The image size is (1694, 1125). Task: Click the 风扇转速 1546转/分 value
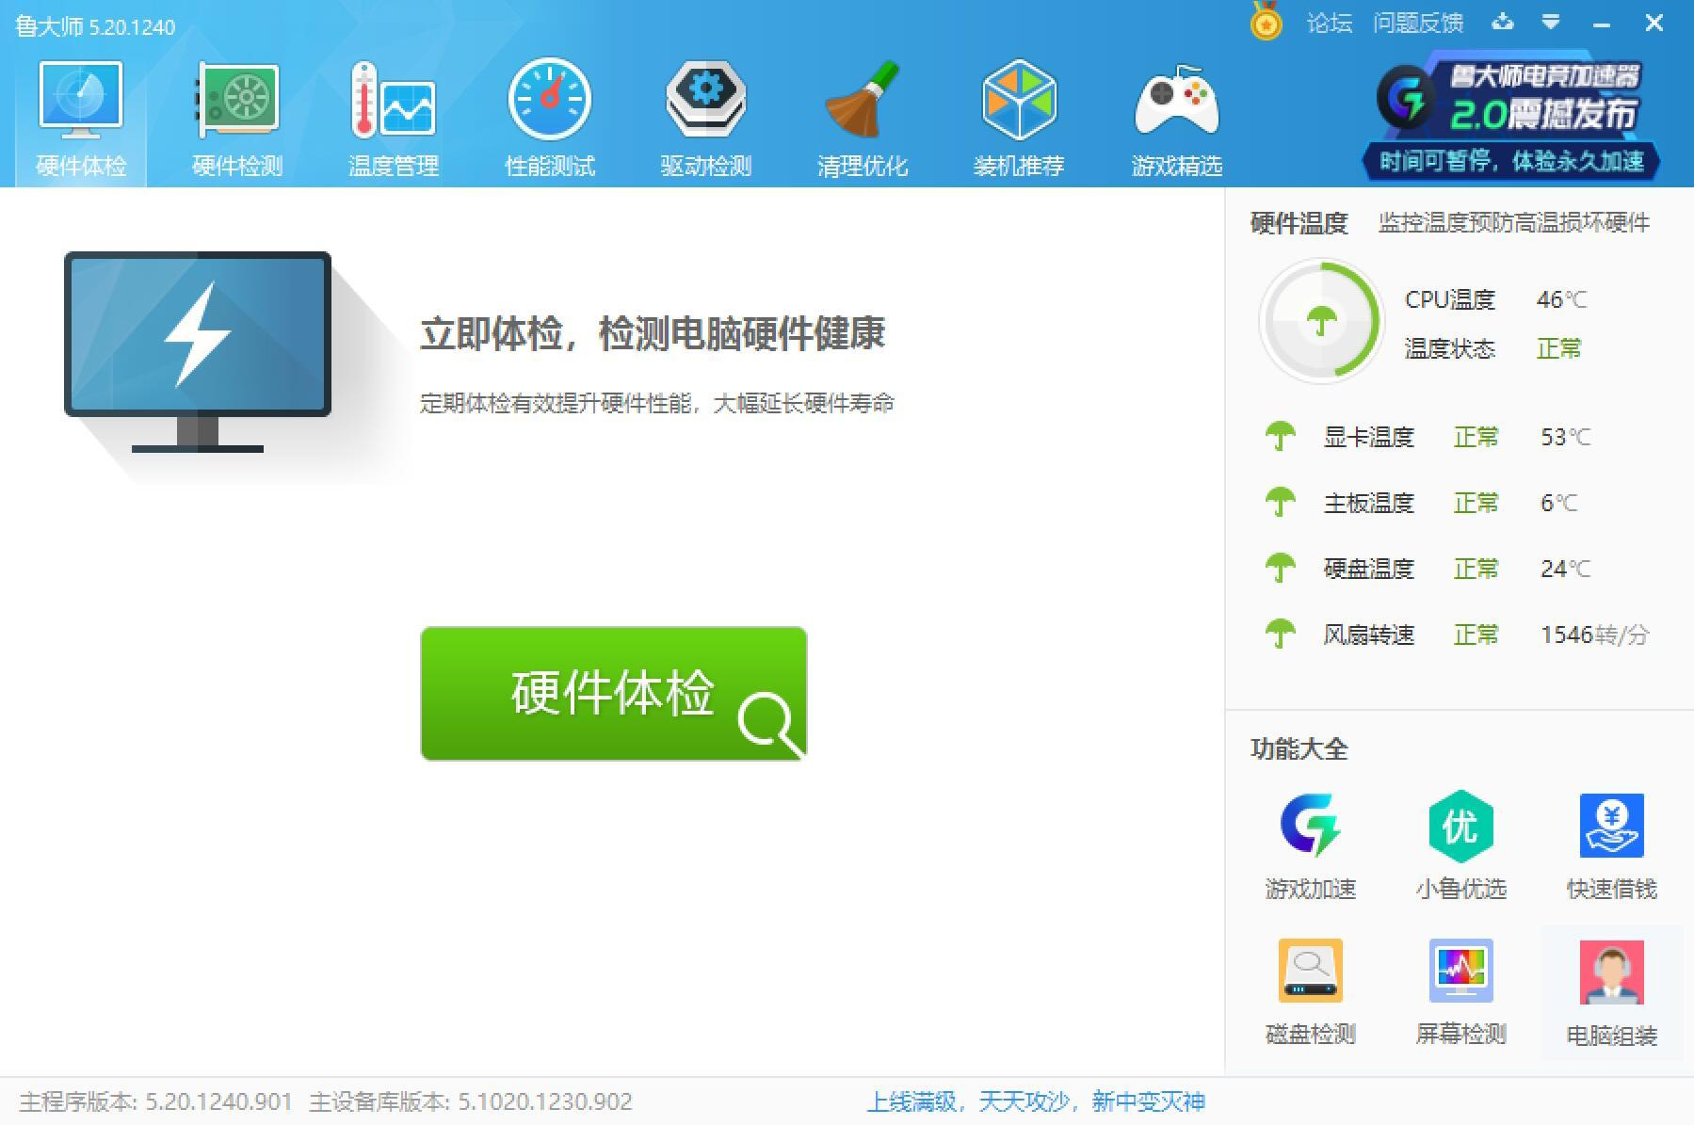(1595, 635)
